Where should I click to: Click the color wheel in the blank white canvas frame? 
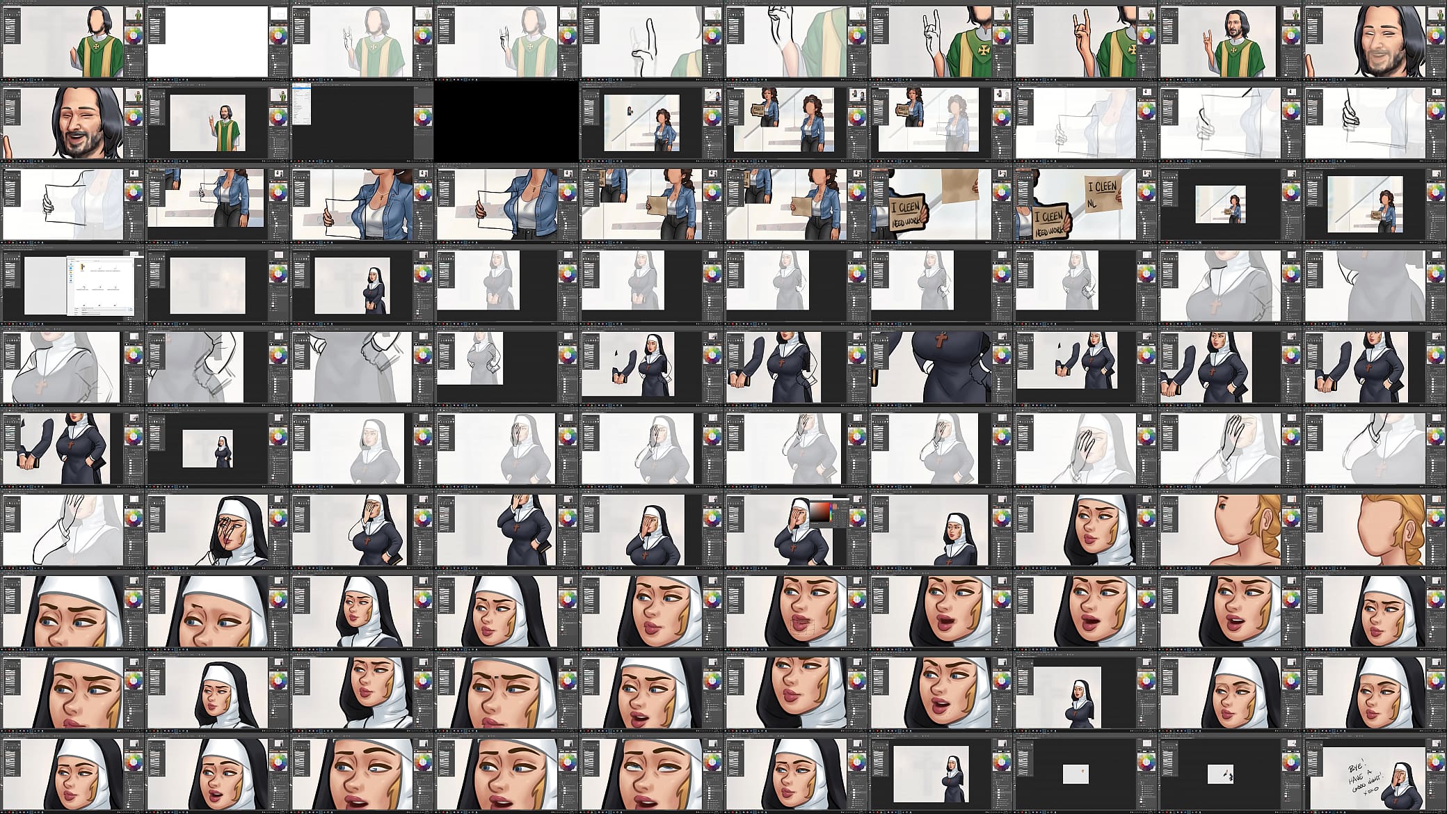coord(278,35)
